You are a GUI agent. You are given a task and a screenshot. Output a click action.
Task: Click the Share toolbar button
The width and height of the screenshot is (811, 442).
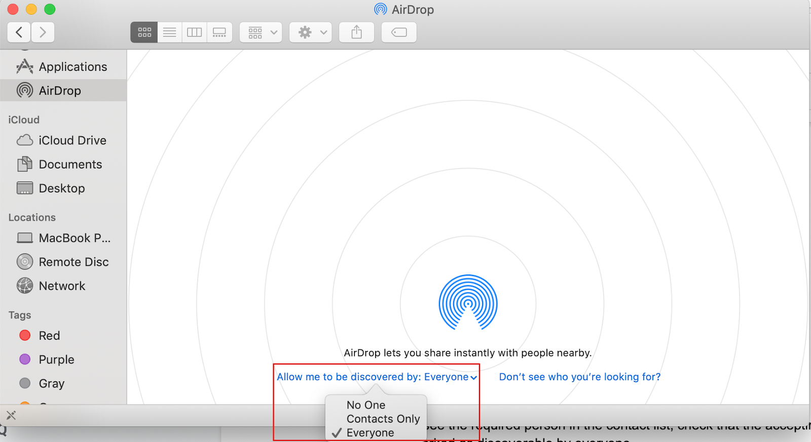357,32
